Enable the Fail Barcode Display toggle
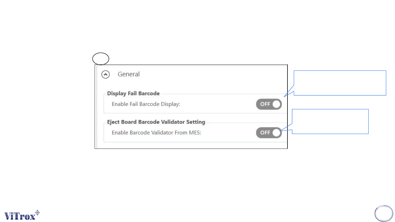Screen dimensions: 395x222 (x=269, y=104)
